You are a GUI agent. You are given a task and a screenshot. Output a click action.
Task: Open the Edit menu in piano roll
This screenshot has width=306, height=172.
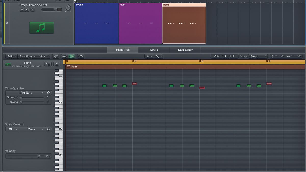pyautogui.click(x=11, y=56)
